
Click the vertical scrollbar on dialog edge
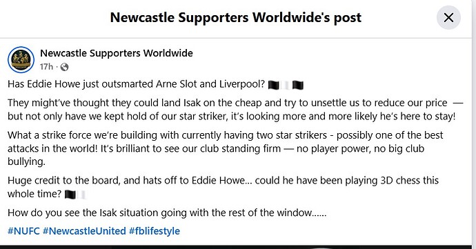(x=474, y=124)
